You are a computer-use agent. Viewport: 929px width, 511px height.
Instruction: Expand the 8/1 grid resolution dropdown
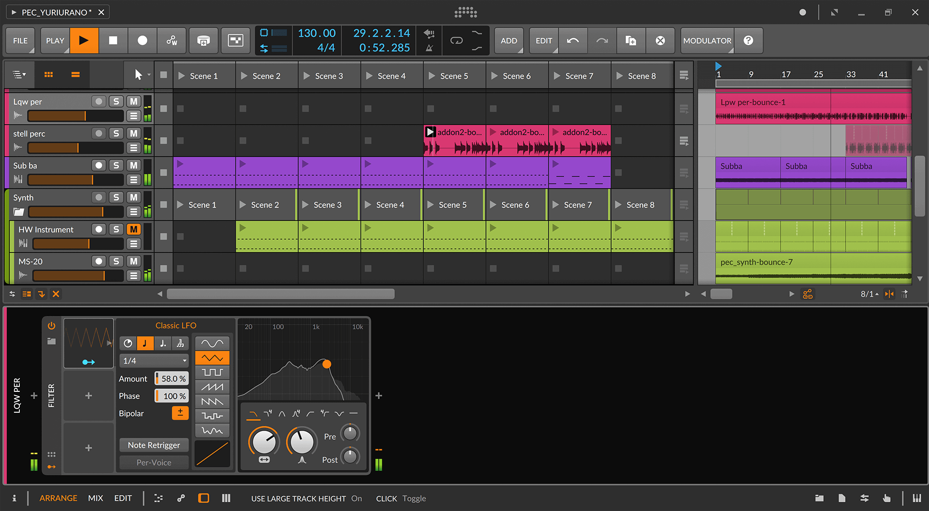[x=868, y=294]
